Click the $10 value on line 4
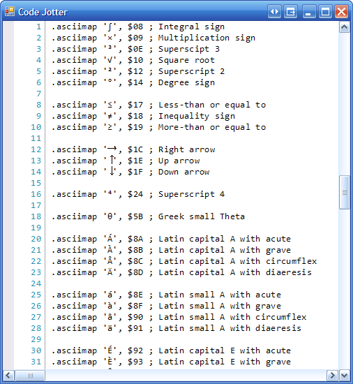This screenshot has width=353, height=384. pyautogui.click(x=135, y=60)
